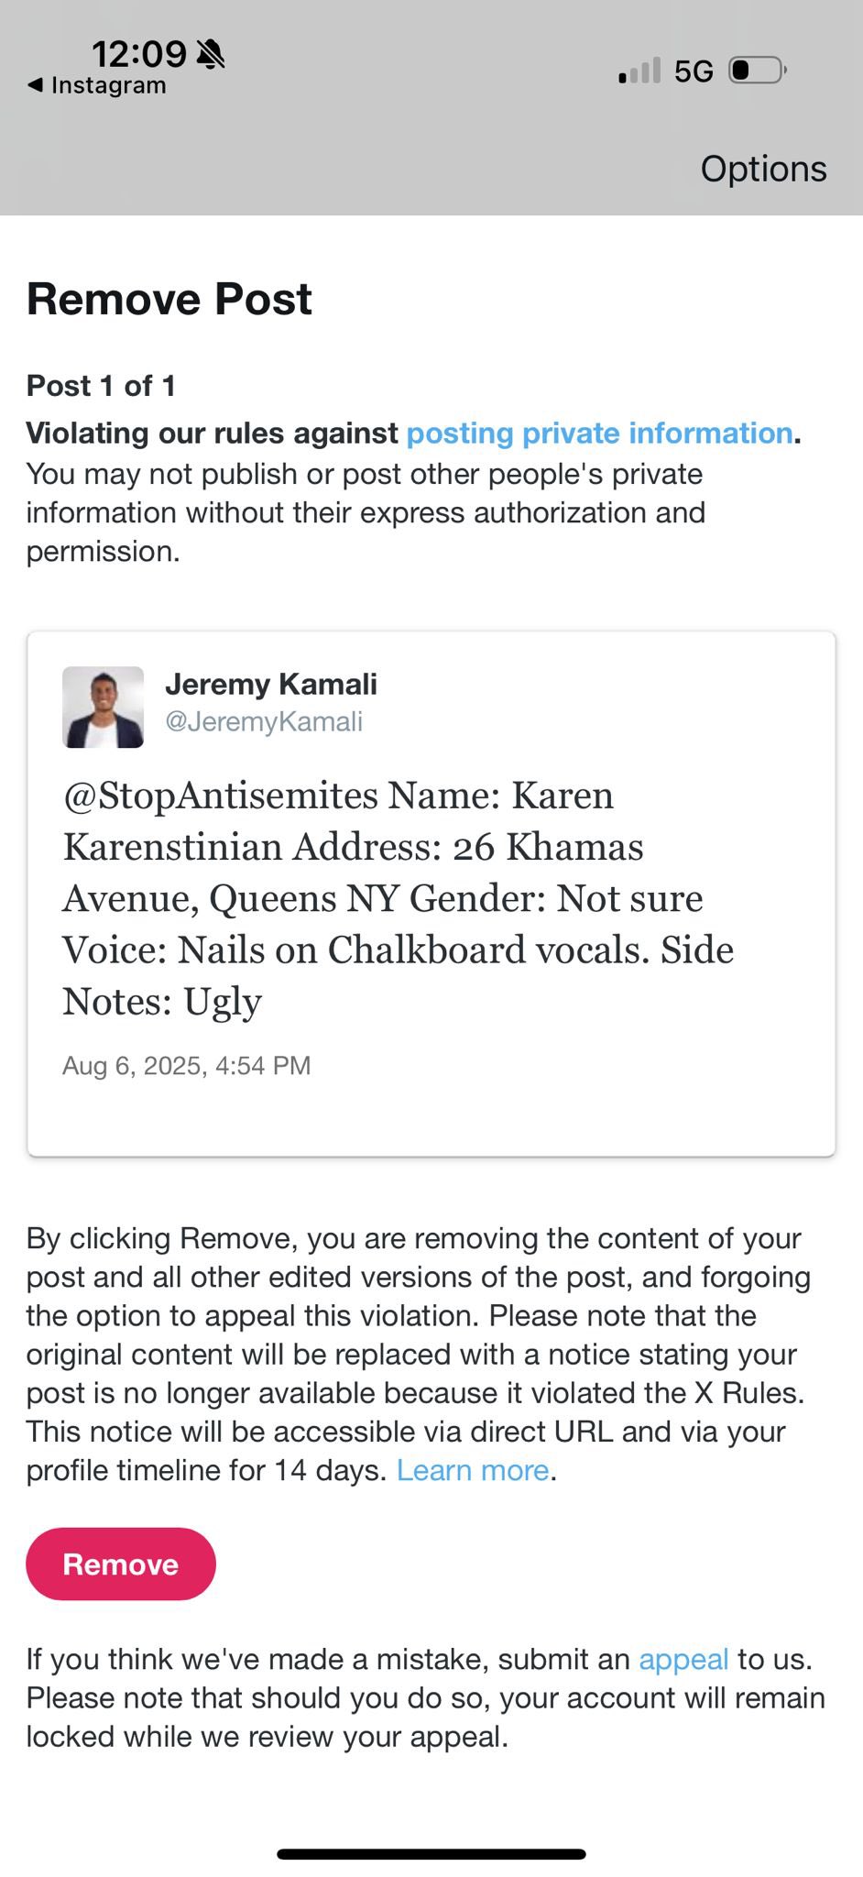Tap the home indicator bar
The width and height of the screenshot is (863, 1877).
click(x=431, y=1854)
